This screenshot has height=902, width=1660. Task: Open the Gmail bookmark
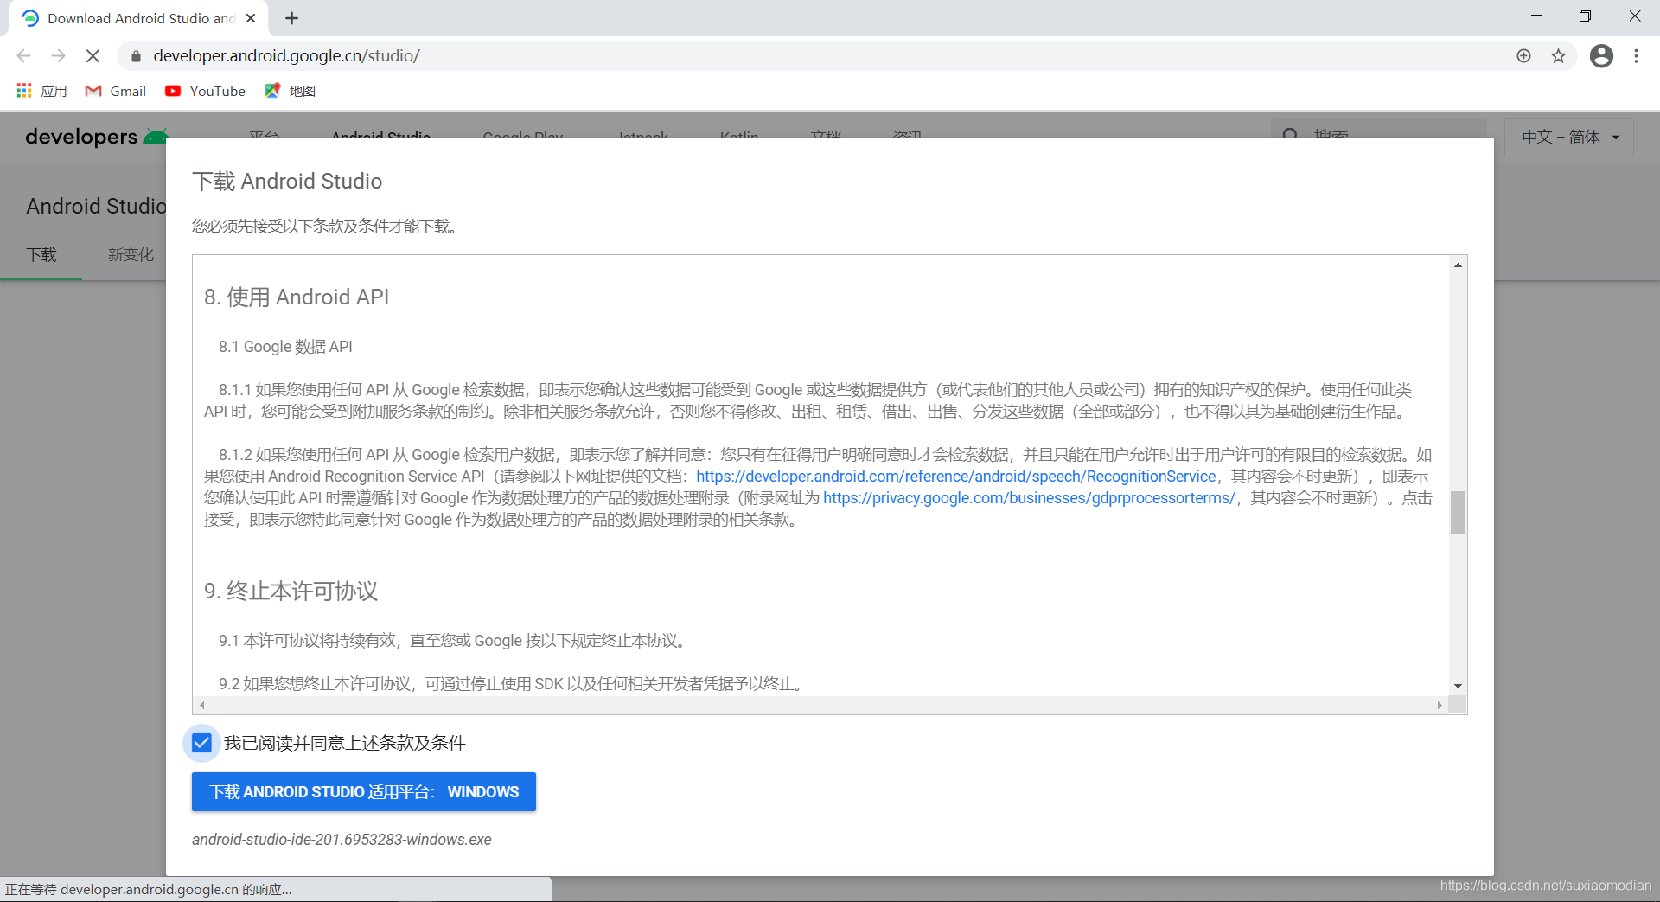point(116,91)
